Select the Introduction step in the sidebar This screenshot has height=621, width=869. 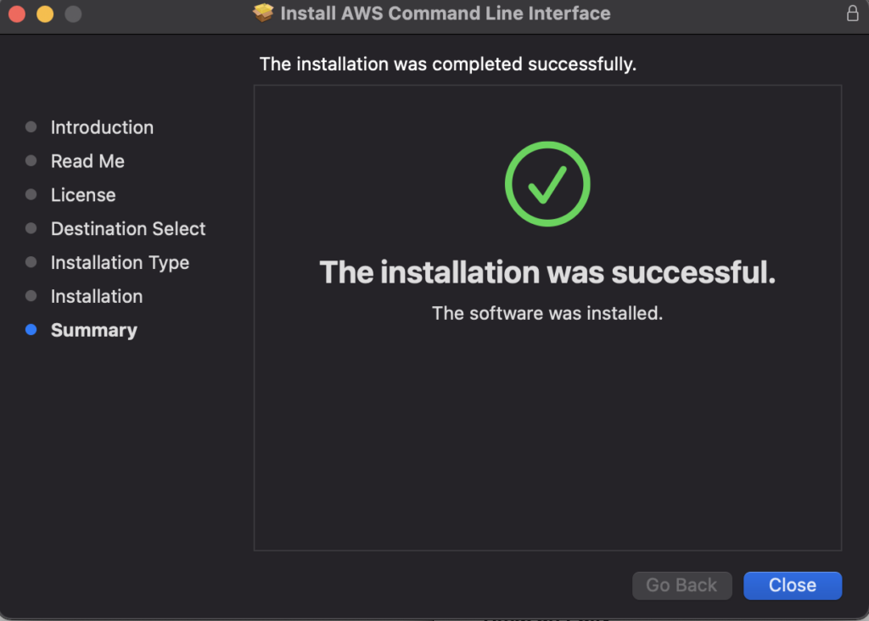click(x=102, y=127)
